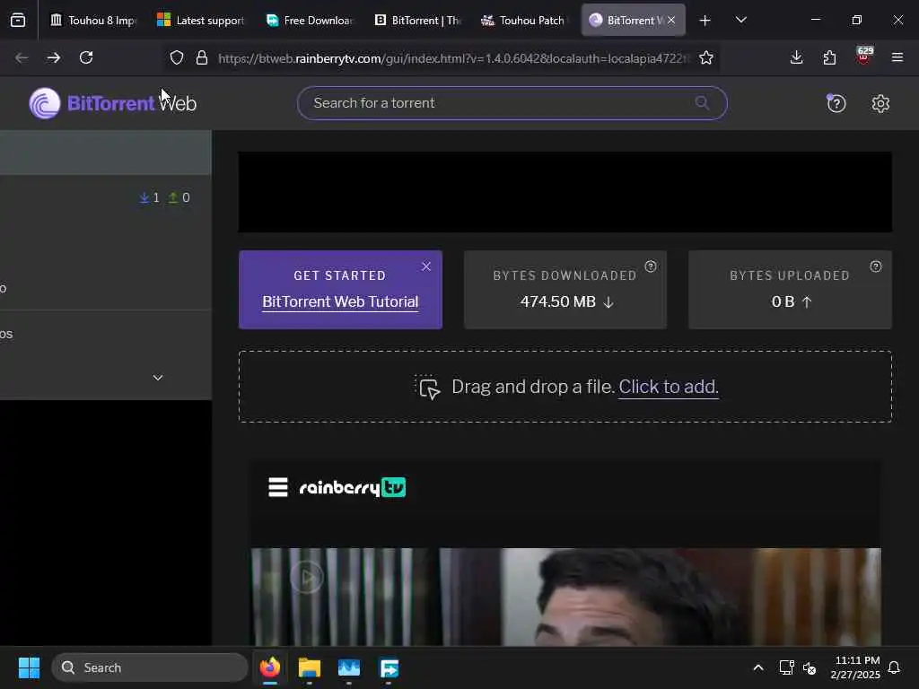Viewport: 919px width, 689px height.
Task: Play the rainberry tv video preview
Action: pyautogui.click(x=307, y=578)
